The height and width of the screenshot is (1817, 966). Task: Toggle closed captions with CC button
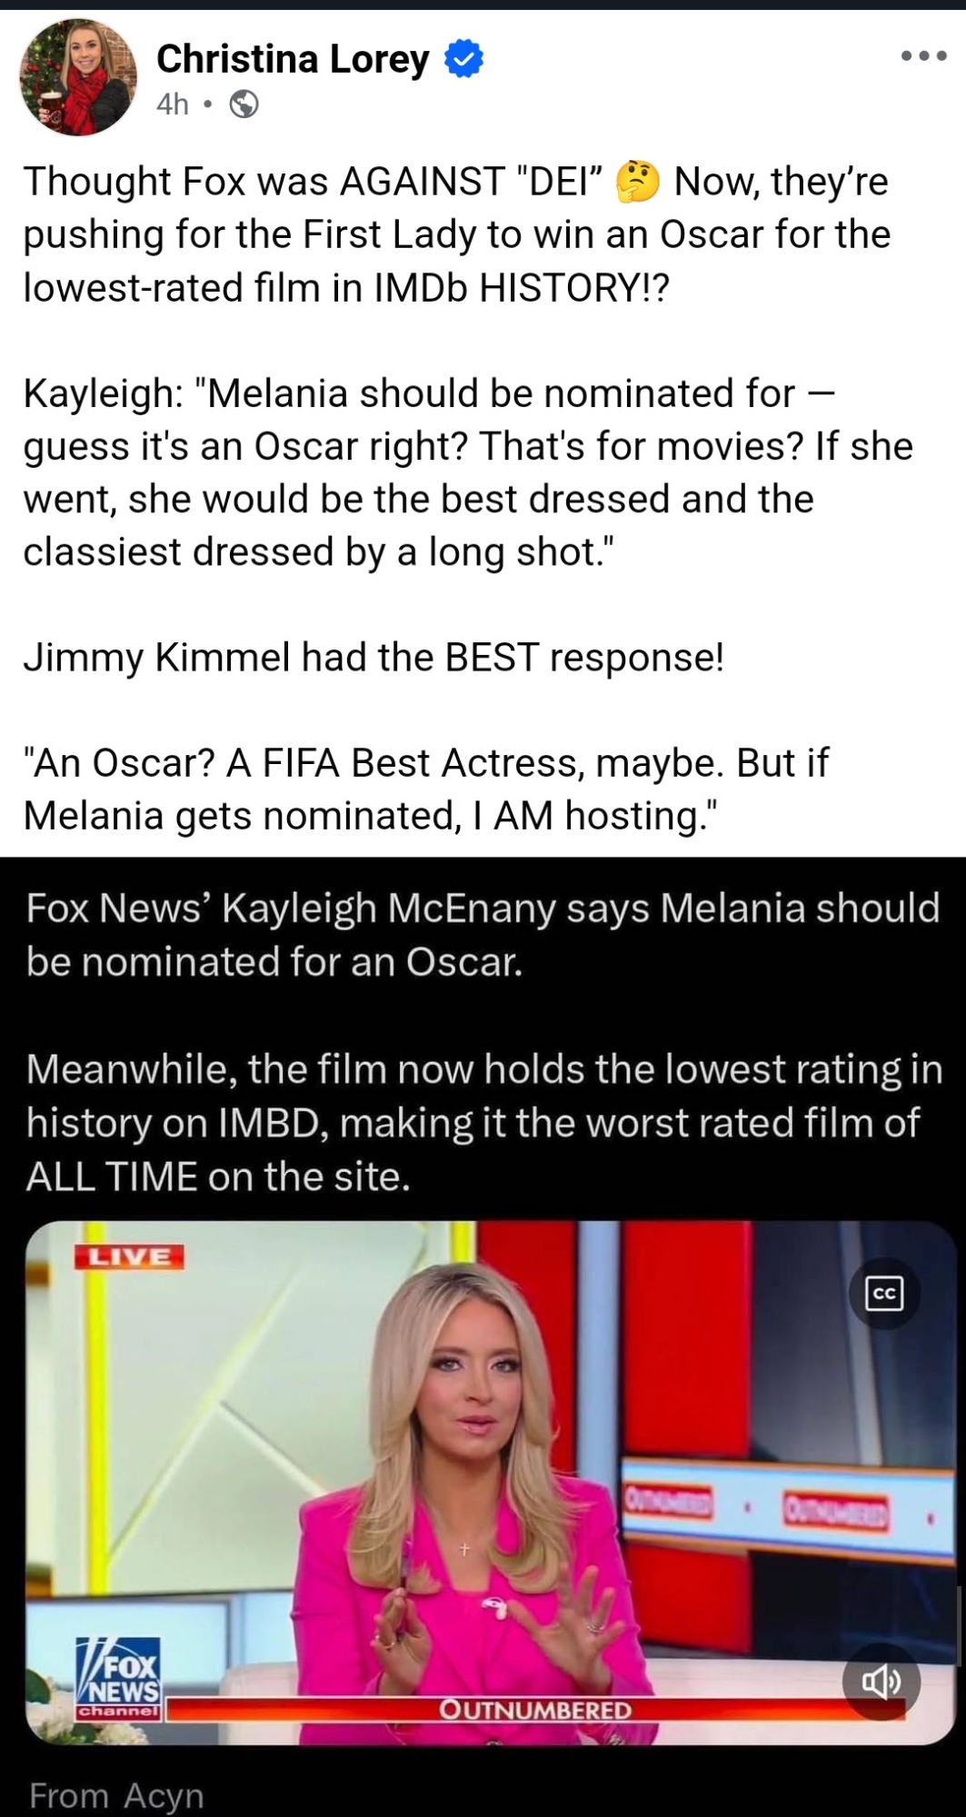[x=884, y=1293]
